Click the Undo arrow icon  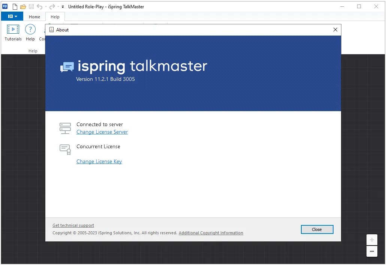[40, 7]
